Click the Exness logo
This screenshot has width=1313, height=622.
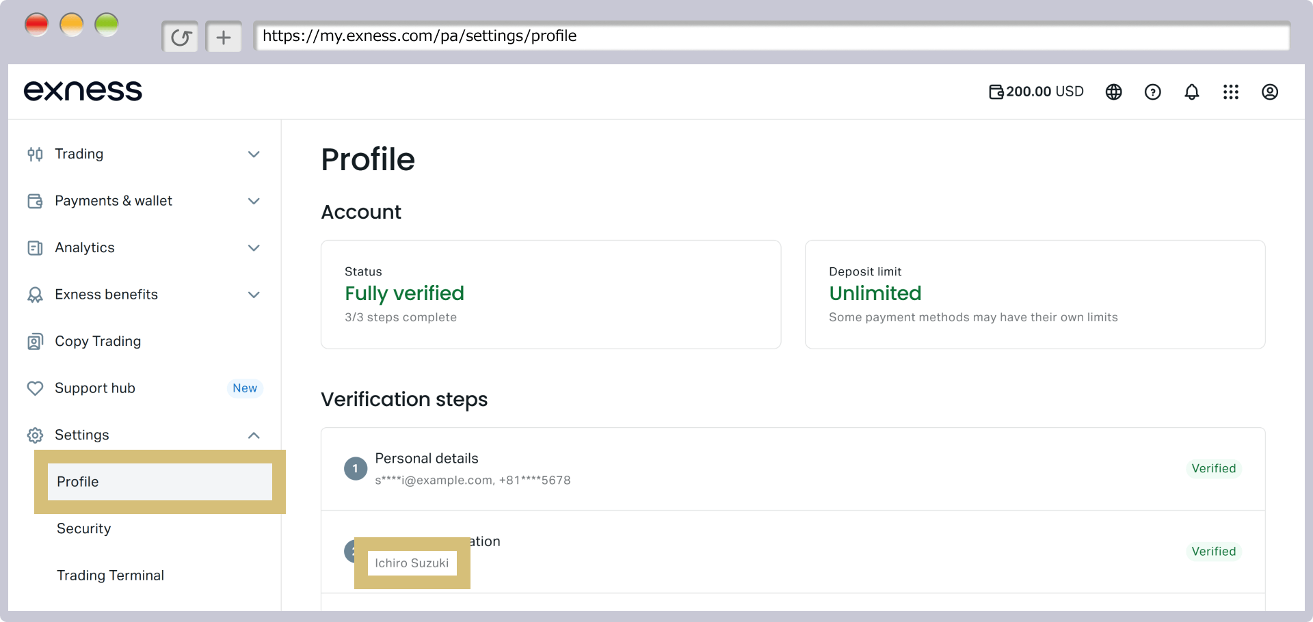pos(83,91)
